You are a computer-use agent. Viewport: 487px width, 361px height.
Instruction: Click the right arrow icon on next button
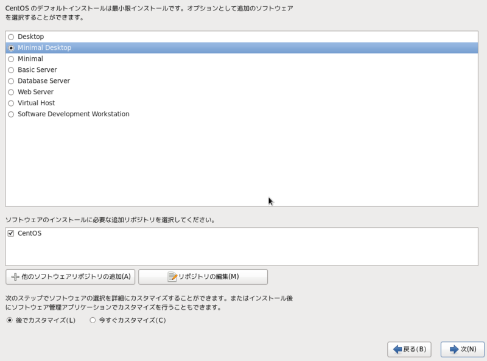point(454,349)
